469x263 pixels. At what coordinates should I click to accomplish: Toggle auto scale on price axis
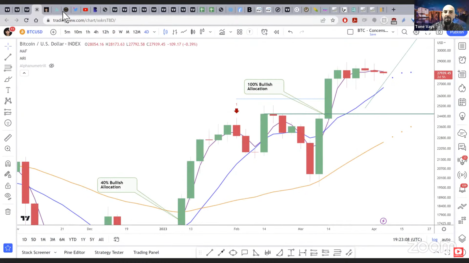[x=446, y=240]
